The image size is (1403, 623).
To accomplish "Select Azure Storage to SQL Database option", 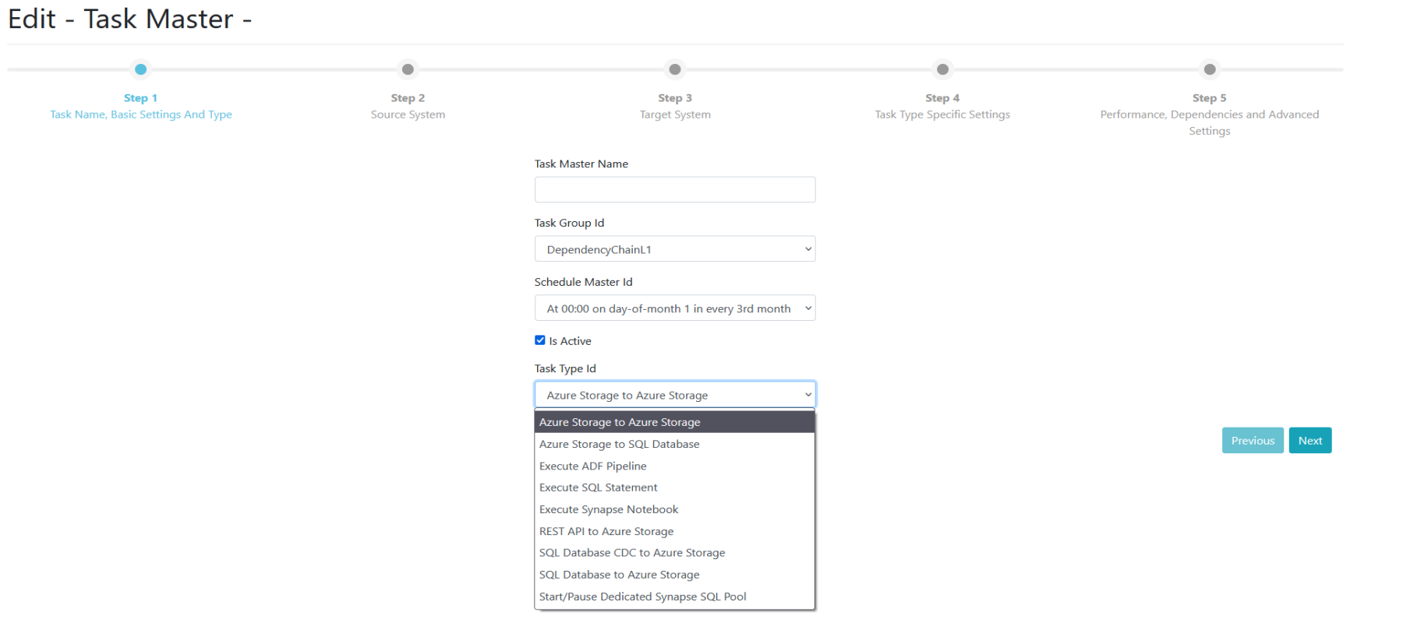I will tap(675, 444).
